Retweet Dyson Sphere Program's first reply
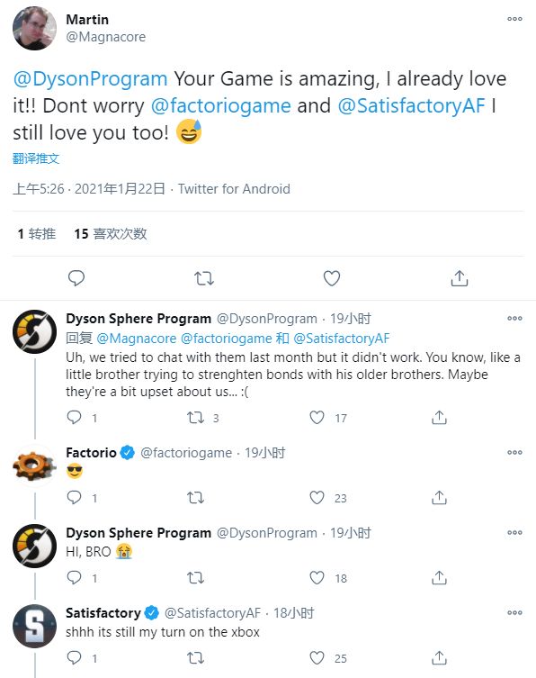Viewport: 536px width, 678px height. pos(195,418)
